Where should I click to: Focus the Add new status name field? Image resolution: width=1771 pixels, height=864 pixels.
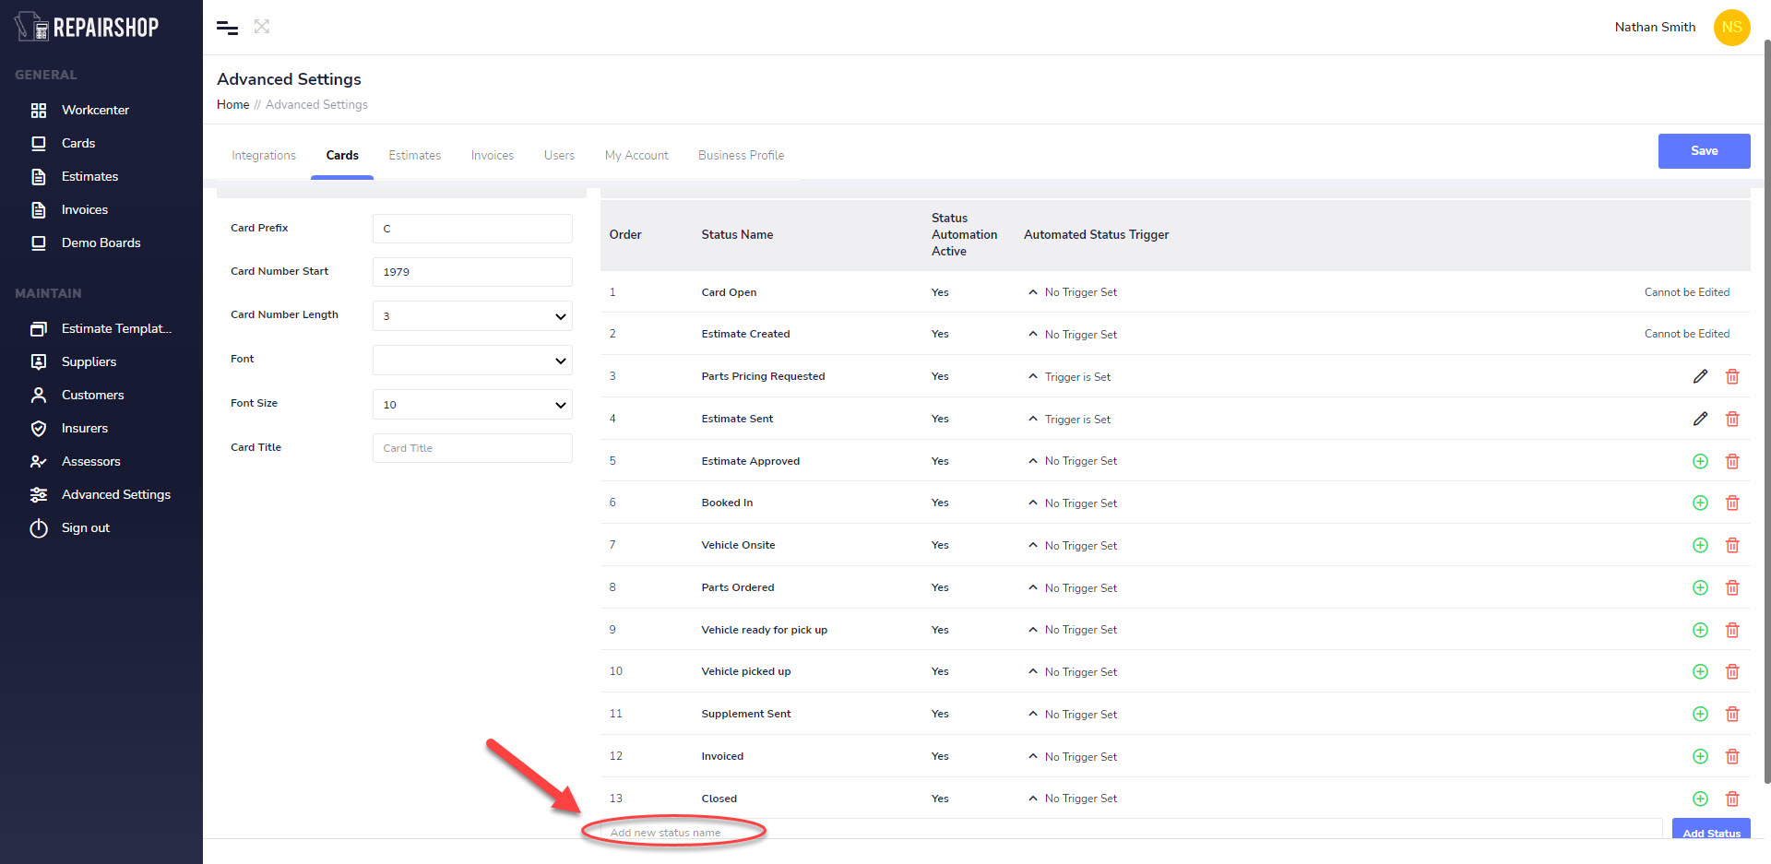point(1132,830)
